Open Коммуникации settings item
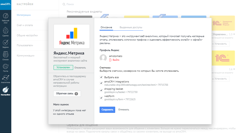The width and height of the screenshot is (236, 133). [x=26, y=55]
